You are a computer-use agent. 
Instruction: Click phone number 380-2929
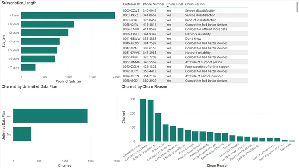click(x=149, y=81)
